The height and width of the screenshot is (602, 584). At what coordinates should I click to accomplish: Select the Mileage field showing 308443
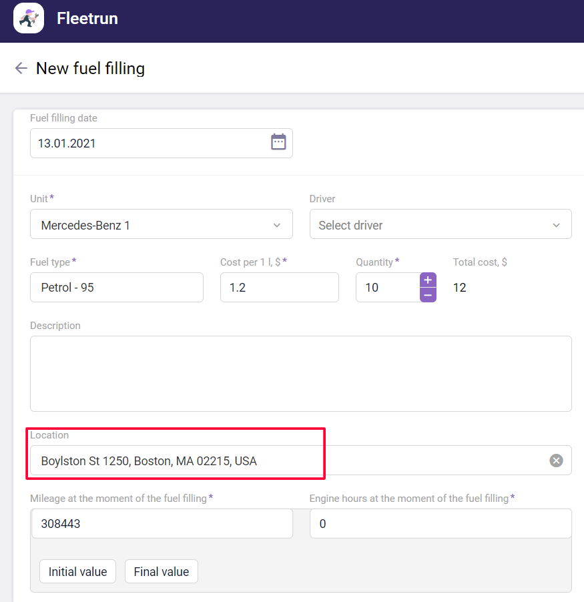[162, 524]
